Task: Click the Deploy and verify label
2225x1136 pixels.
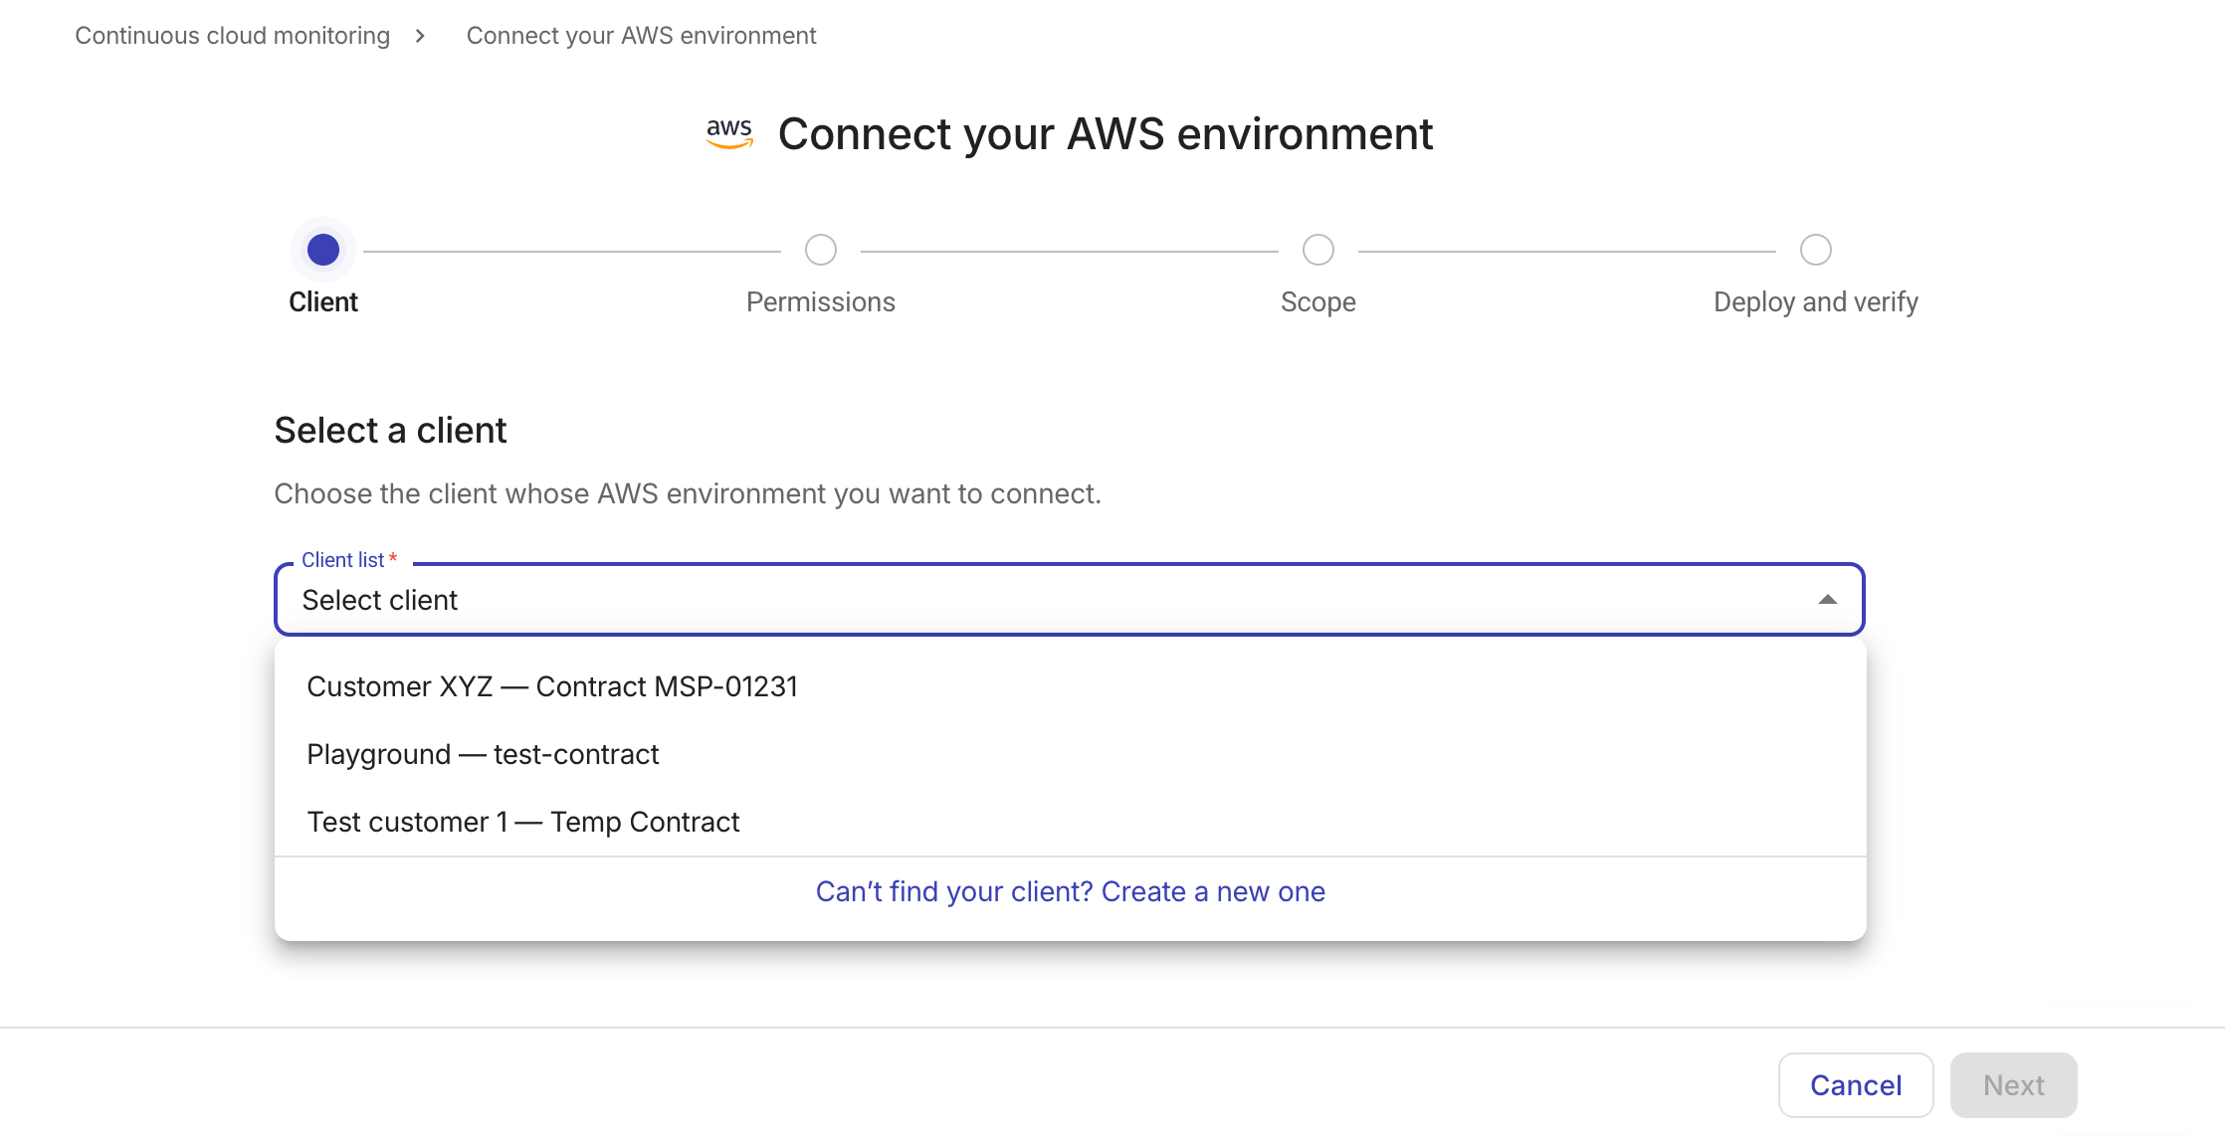Action: click(x=1816, y=302)
